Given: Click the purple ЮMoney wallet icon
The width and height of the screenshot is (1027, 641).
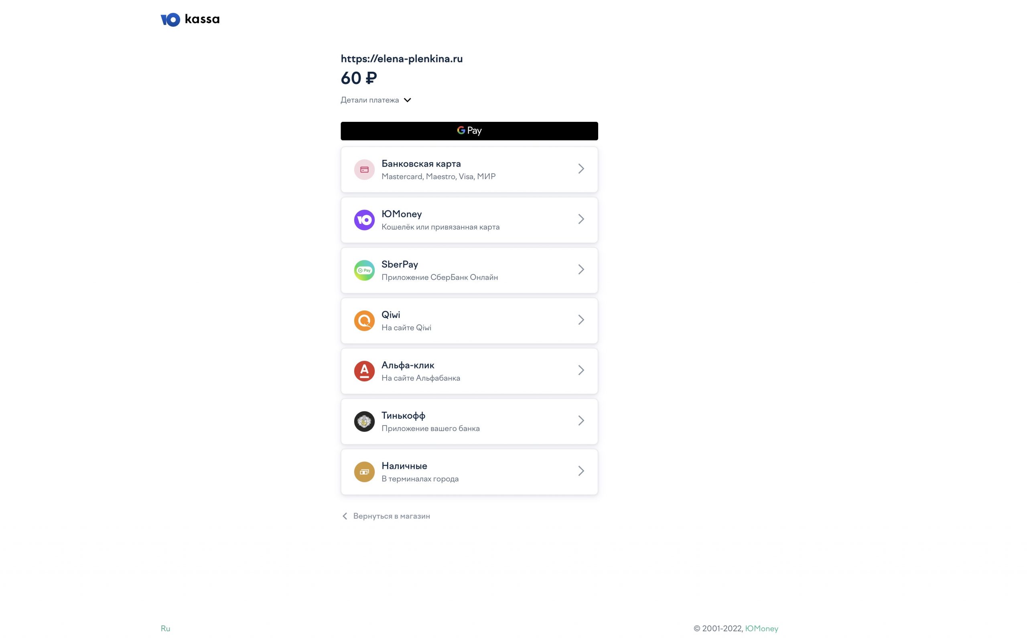Looking at the screenshot, I should (x=364, y=220).
